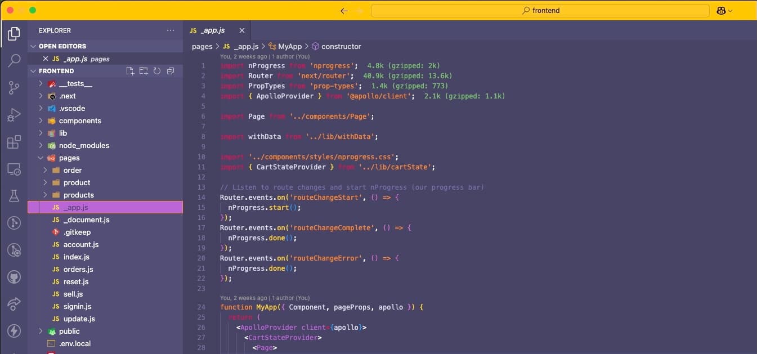Open the Source Control view

[14, 87]
